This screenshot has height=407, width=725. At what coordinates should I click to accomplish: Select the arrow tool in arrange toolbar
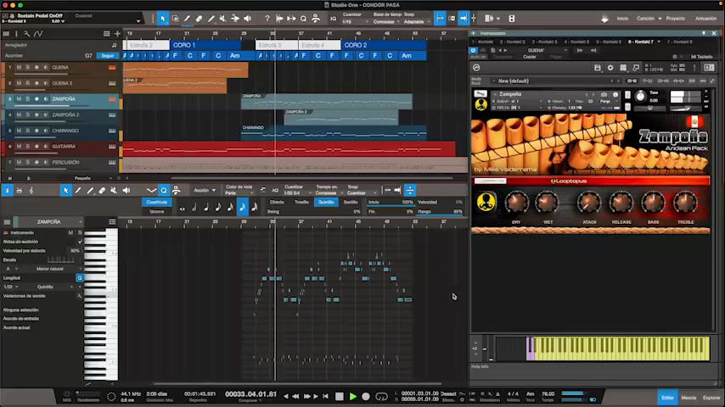click(163, 19)
